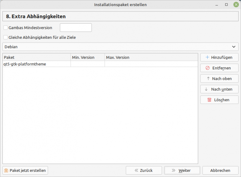
Task: Click the Min. Version column header
Action: point(87,57)
